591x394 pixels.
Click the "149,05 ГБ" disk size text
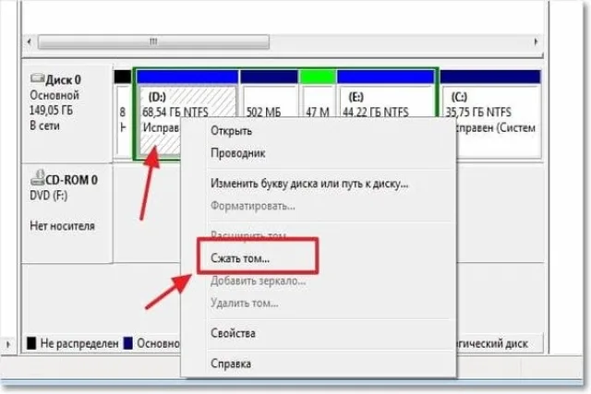tap(52, 111)
